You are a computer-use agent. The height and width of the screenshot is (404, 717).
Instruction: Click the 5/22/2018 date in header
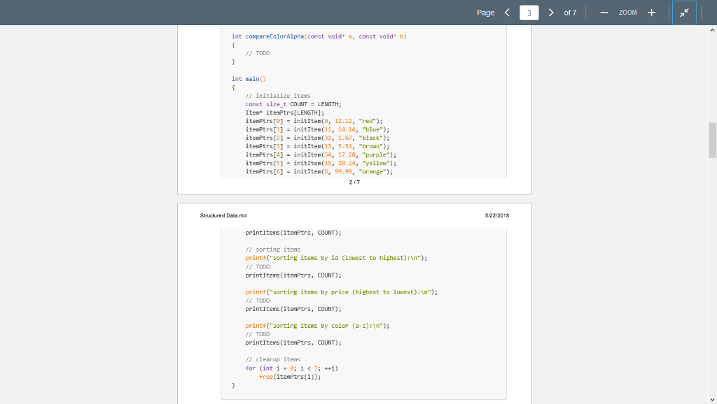[496, 215]
